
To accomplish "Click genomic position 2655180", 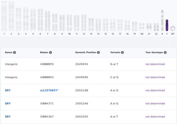I will point(82,90).
